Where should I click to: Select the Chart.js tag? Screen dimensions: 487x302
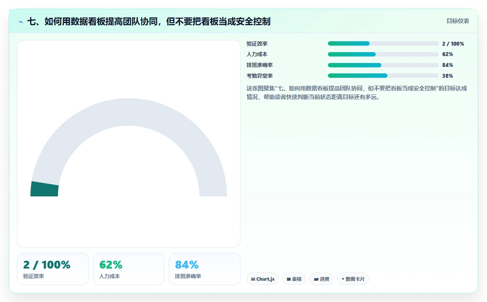tap(263, 279)
